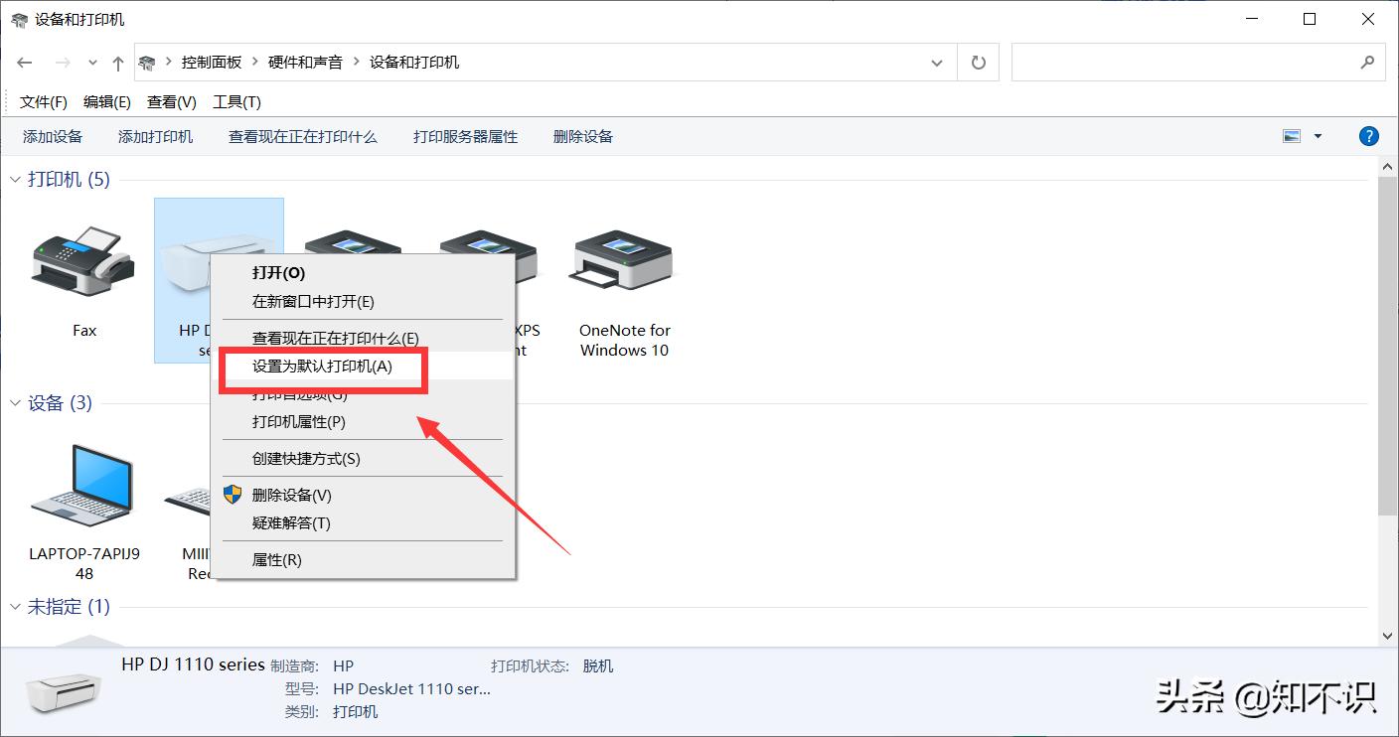
Task: Click 添加打印机 on the toolbar
Action: coord(155,136)
